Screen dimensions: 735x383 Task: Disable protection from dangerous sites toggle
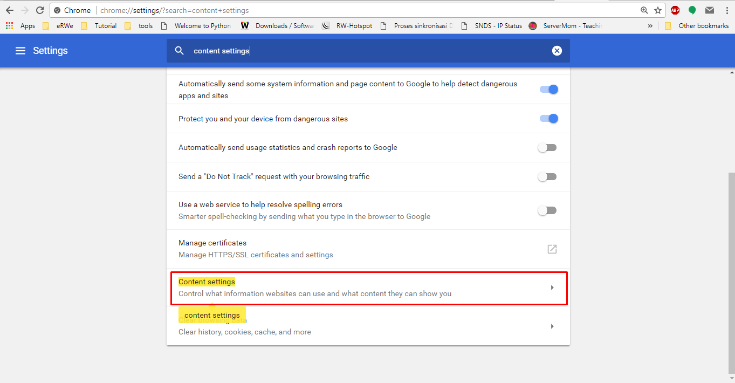pyautogui.click(x=548, y=119)
